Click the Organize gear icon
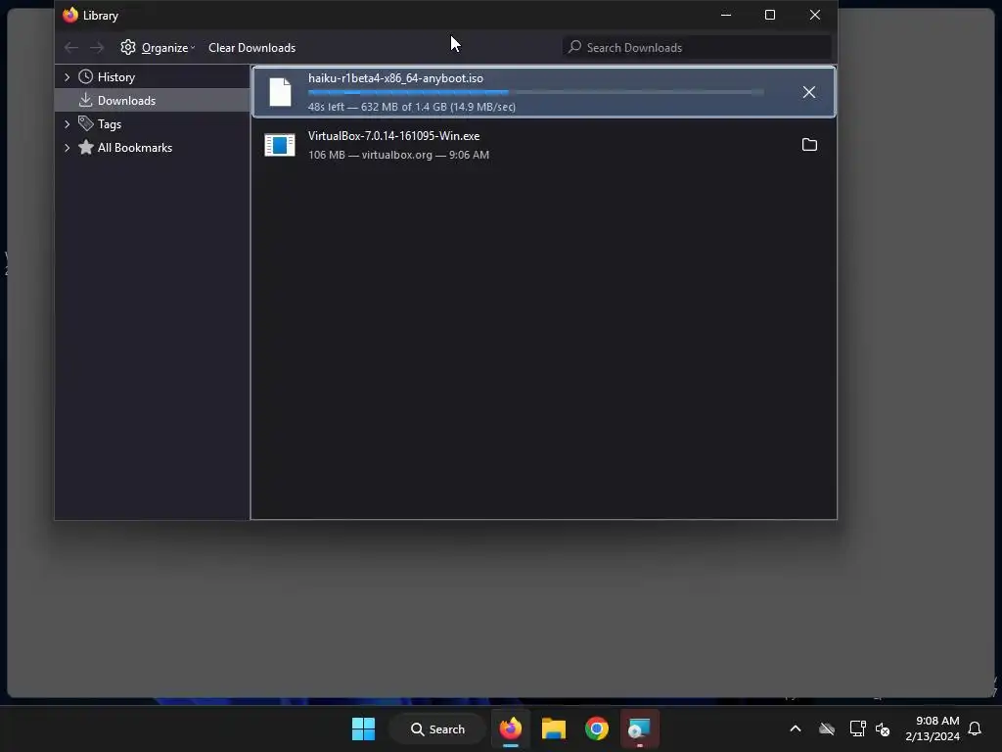This screenshot has height=752, width=1002. coord(128,47)
